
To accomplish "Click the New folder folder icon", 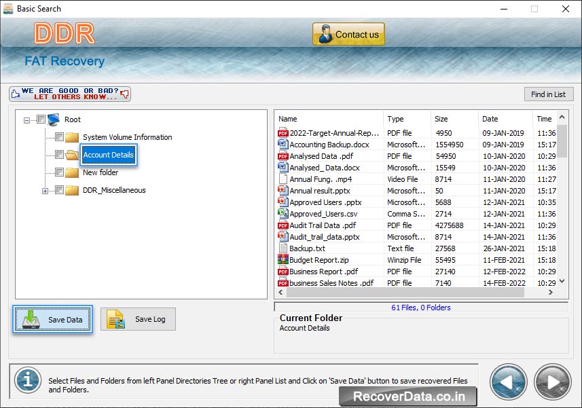I will coord(72,172).
